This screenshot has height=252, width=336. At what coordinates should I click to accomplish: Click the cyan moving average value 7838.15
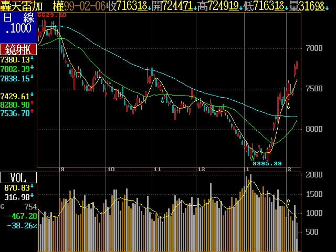click(15, 78)
